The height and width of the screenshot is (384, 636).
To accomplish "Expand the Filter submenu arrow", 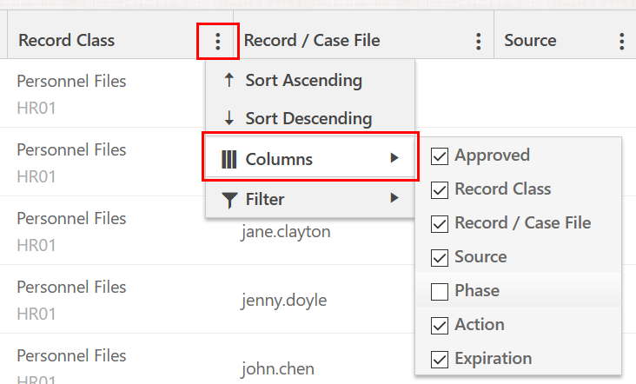I will coord(394,198).
